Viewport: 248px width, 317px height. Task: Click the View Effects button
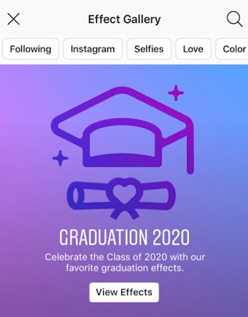click(124, 292)
